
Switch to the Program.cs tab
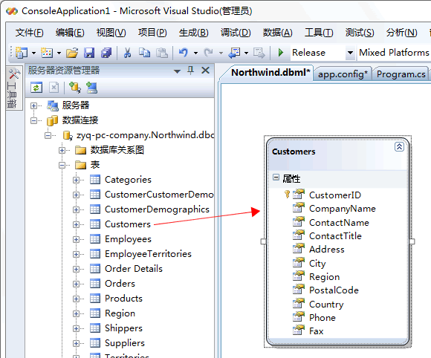pos(401,74)
